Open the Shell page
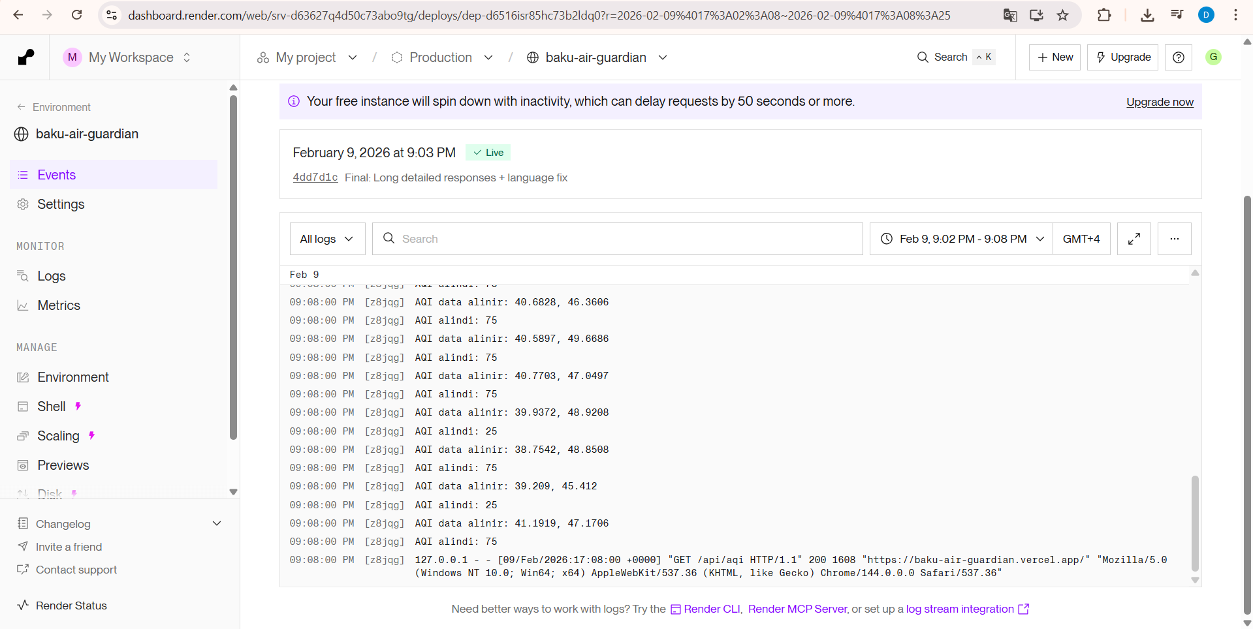The width and height of the screenshot is (1253, 629). (114, 407)
